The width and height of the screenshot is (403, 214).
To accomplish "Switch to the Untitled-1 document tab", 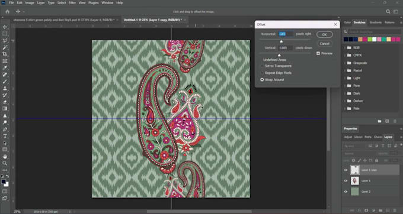I will click(153, 20).
